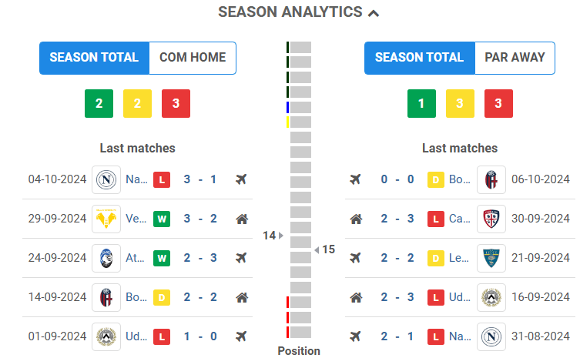This screenshot has width=580, height=358.
Task: Click the Atalanta crest in the 24-09-2024 match
Action: click(x=106, y=259)
